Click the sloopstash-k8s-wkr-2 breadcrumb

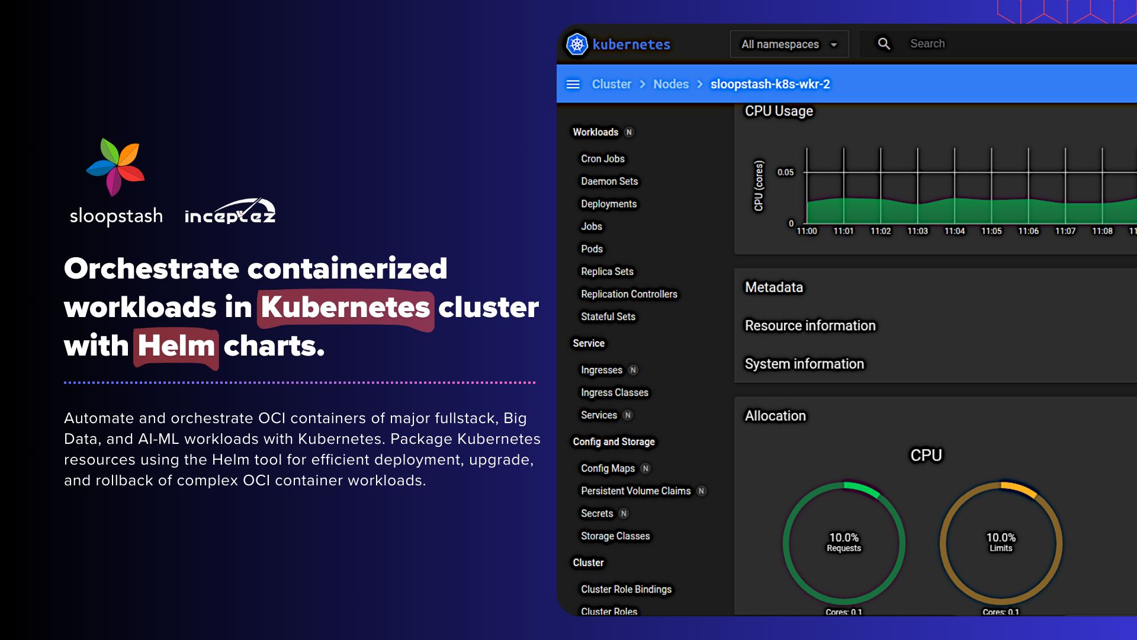pyautogui.click(x=770, y=84)
